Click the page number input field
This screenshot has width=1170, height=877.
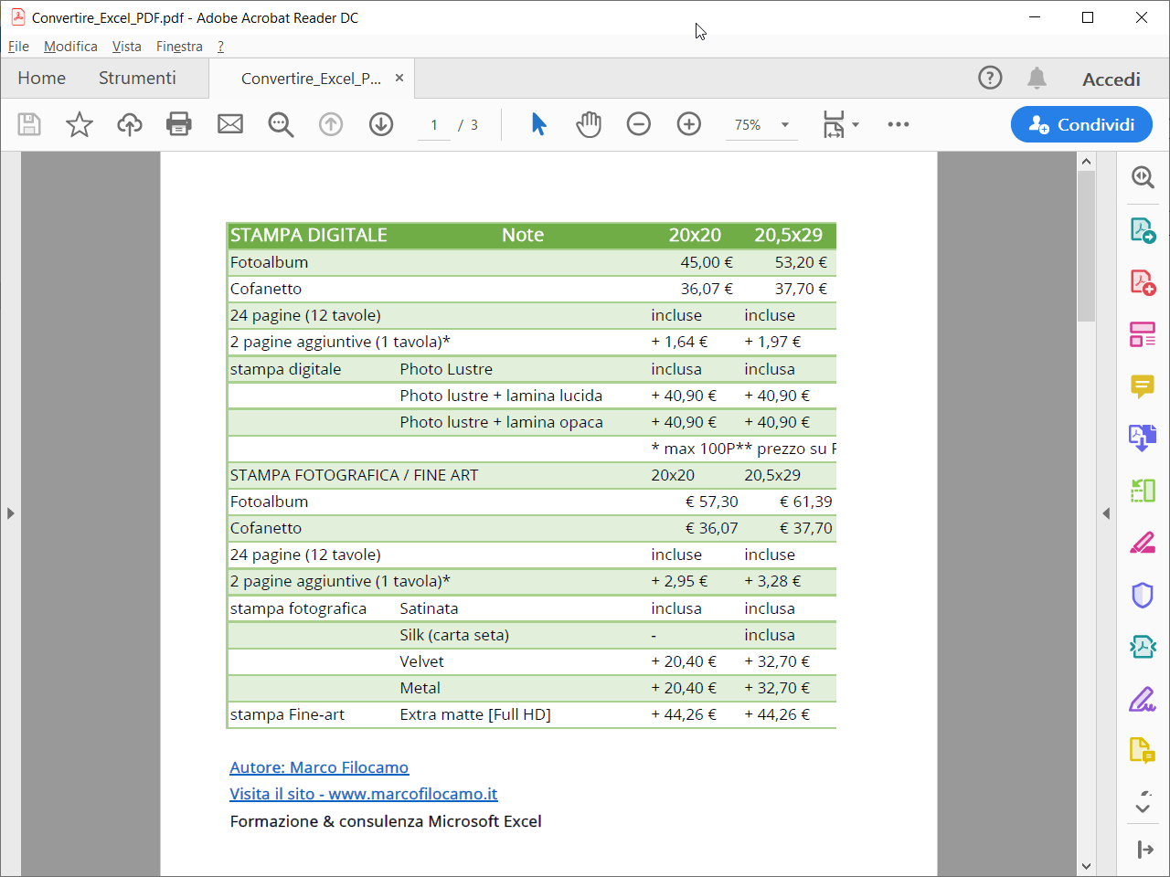tap(434, 125)
